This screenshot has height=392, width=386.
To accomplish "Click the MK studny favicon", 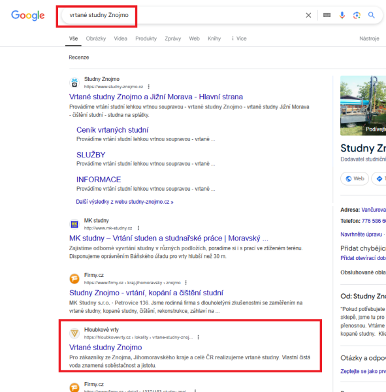I will (x=74, y=224).
